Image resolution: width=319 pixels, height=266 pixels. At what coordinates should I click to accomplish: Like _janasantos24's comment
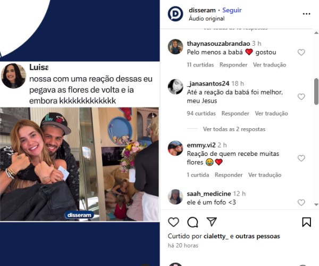pos(301,97)
